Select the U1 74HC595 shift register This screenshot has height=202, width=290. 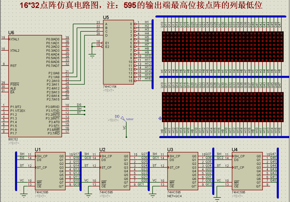point(50,171)
